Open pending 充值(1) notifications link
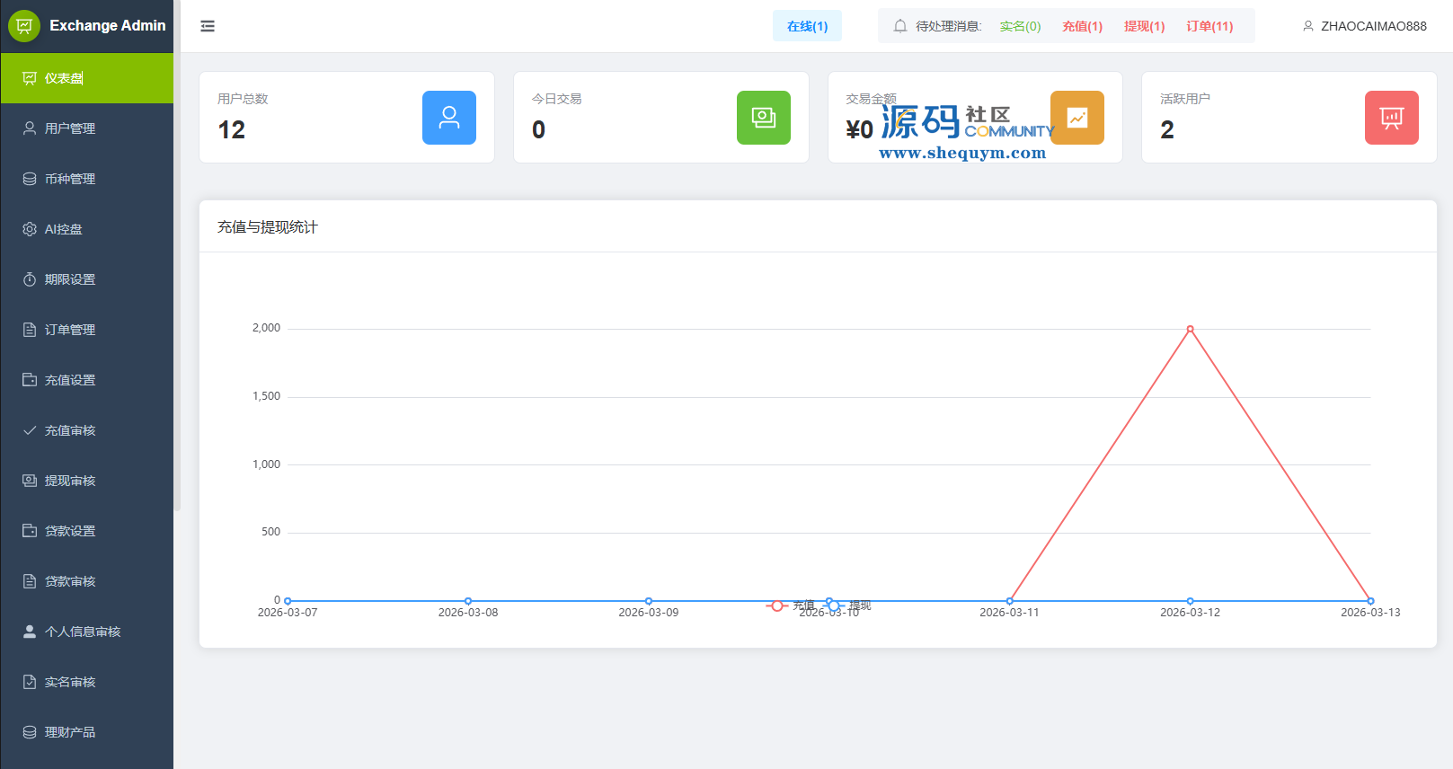The image size is (1453, 769). pyautogui.click(x=1082, y=26)
